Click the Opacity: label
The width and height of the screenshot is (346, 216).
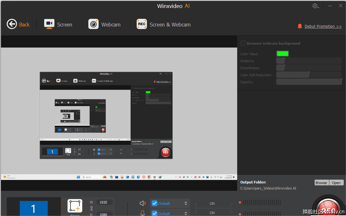coord(247,82)
